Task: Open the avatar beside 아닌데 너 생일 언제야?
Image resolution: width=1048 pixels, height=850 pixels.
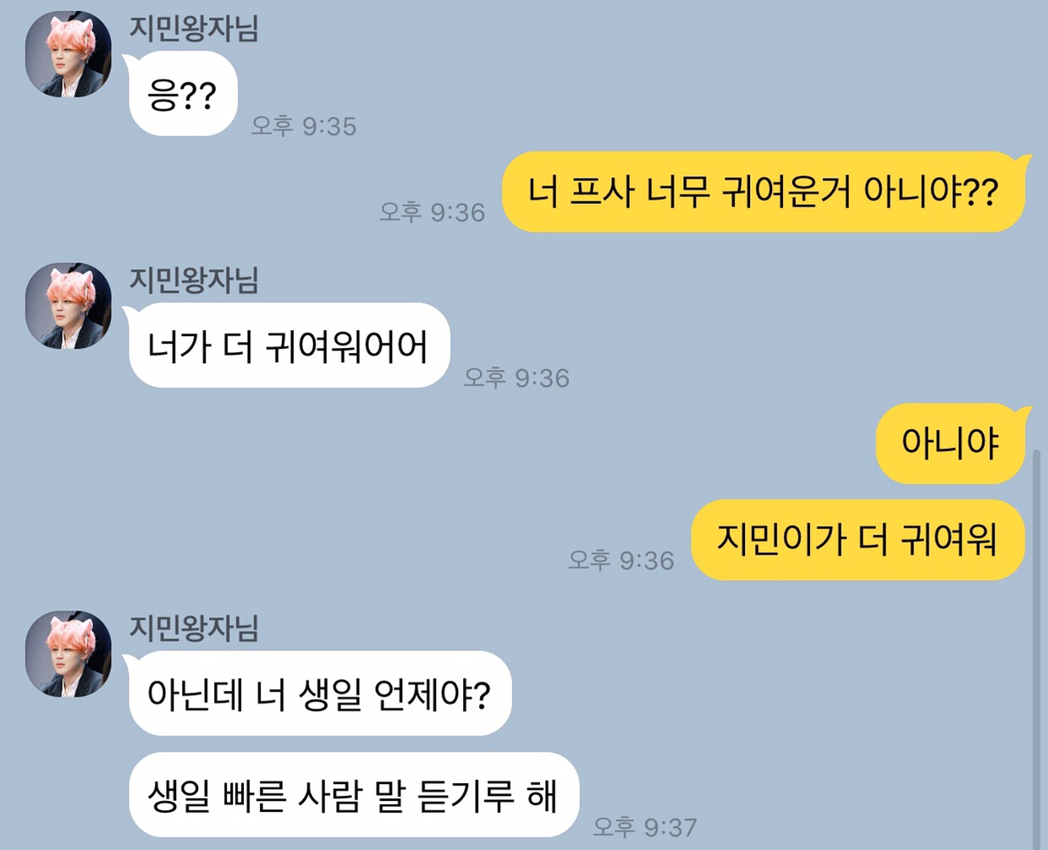Action: click(69, 654)
